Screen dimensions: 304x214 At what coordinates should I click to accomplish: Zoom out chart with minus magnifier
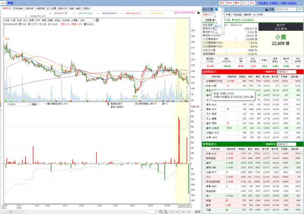tap(161, 212)
